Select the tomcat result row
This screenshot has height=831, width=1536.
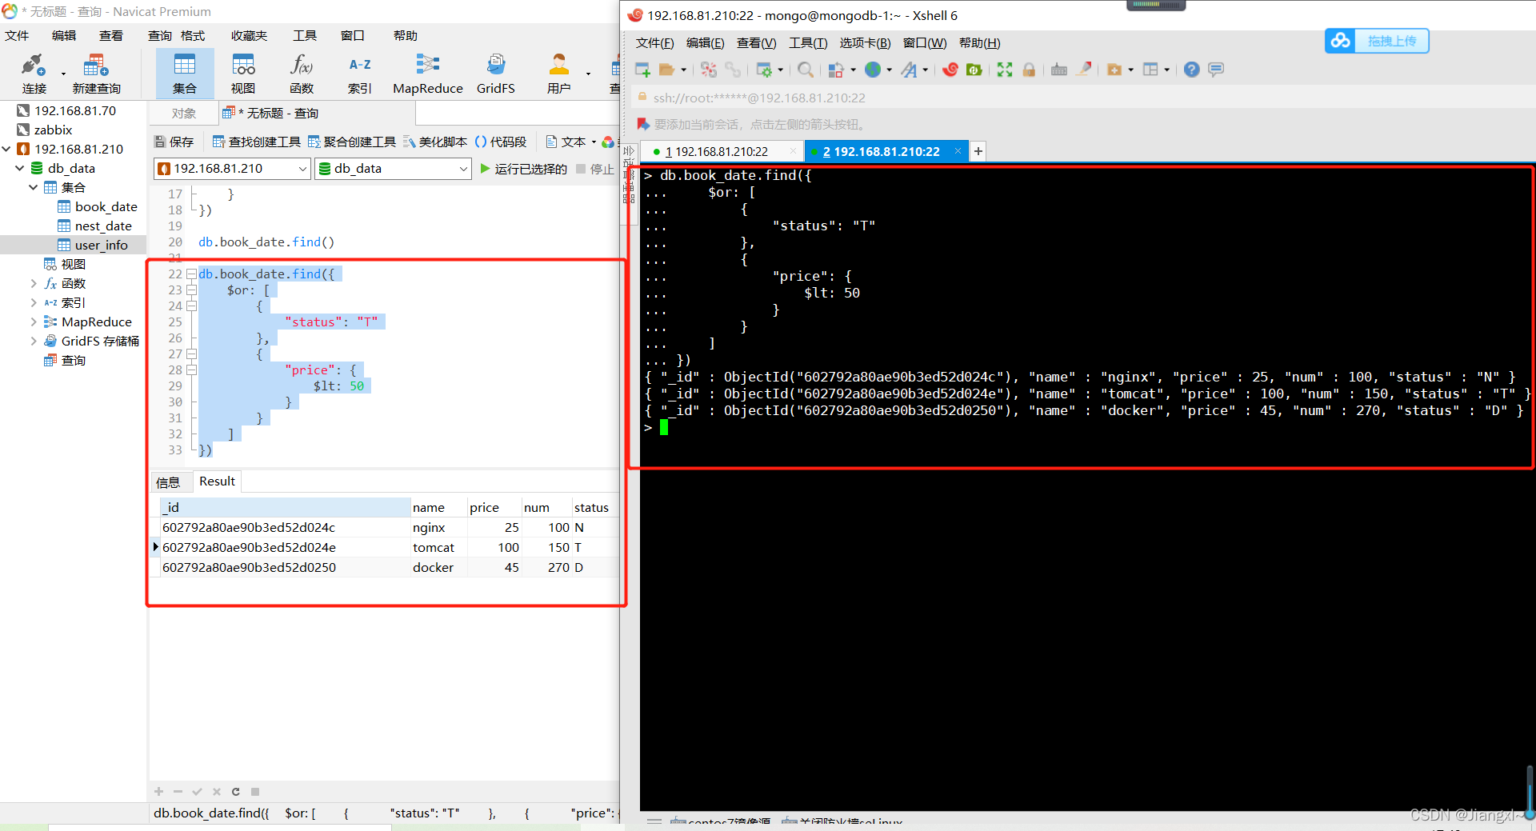384,547
